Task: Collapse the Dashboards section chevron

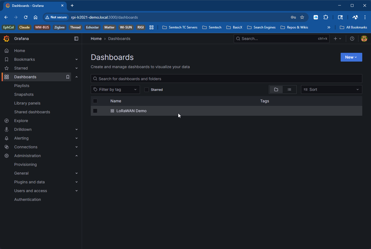Action: [x=77, y=77]
